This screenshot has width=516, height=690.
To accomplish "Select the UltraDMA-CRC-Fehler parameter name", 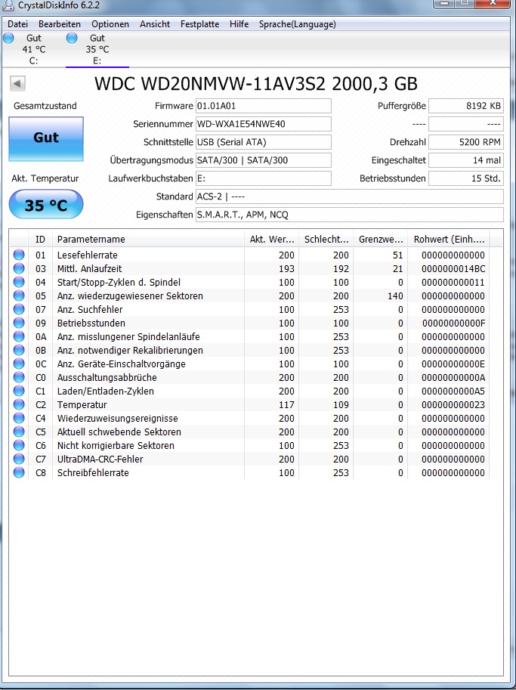I will [100, 459].
